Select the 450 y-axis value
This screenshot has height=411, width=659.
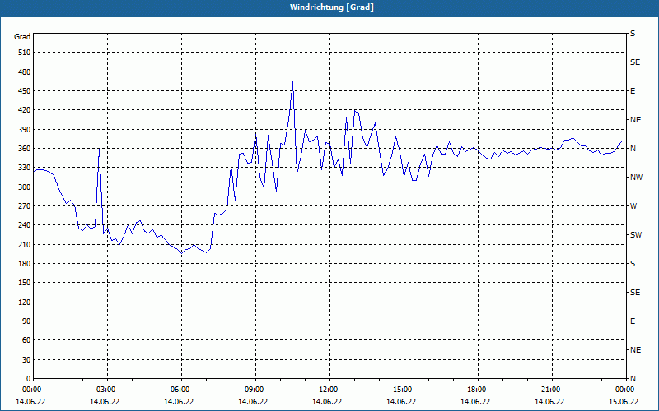point(25,91)
